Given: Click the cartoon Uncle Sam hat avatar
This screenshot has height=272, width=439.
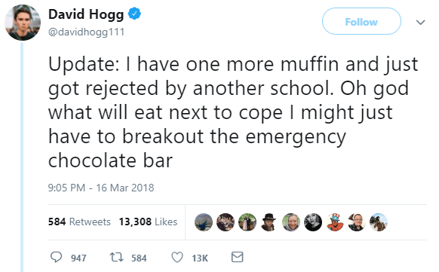Looking at the screenshot, I should point(335,222).
